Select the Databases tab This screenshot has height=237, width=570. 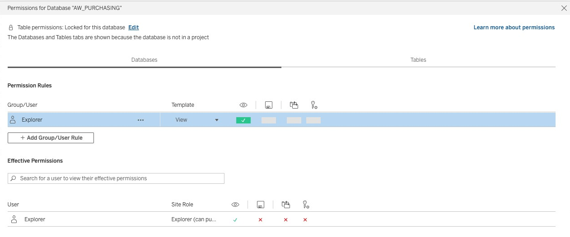(x=145, y=60)
